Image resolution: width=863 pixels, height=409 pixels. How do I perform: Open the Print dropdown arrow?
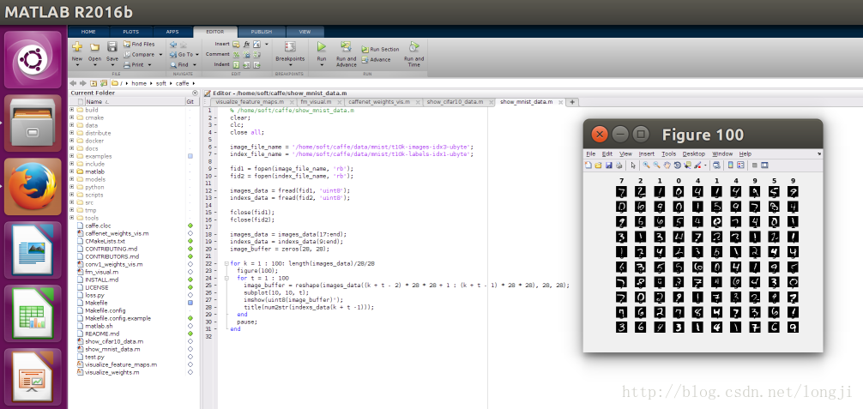(x=150, y=65)
